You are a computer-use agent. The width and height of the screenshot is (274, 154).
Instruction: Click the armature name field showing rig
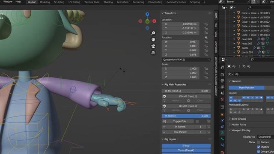[254, 74]
